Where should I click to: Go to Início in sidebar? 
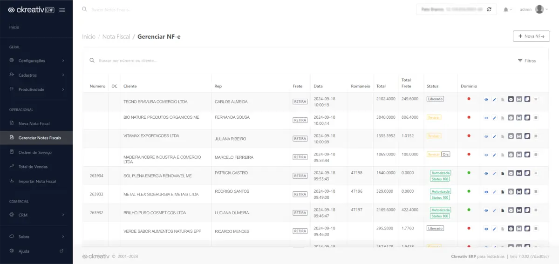tap(14, 27)
